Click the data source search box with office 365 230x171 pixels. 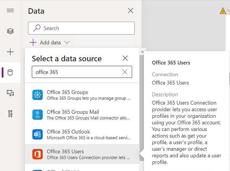(x=82, y=72)
